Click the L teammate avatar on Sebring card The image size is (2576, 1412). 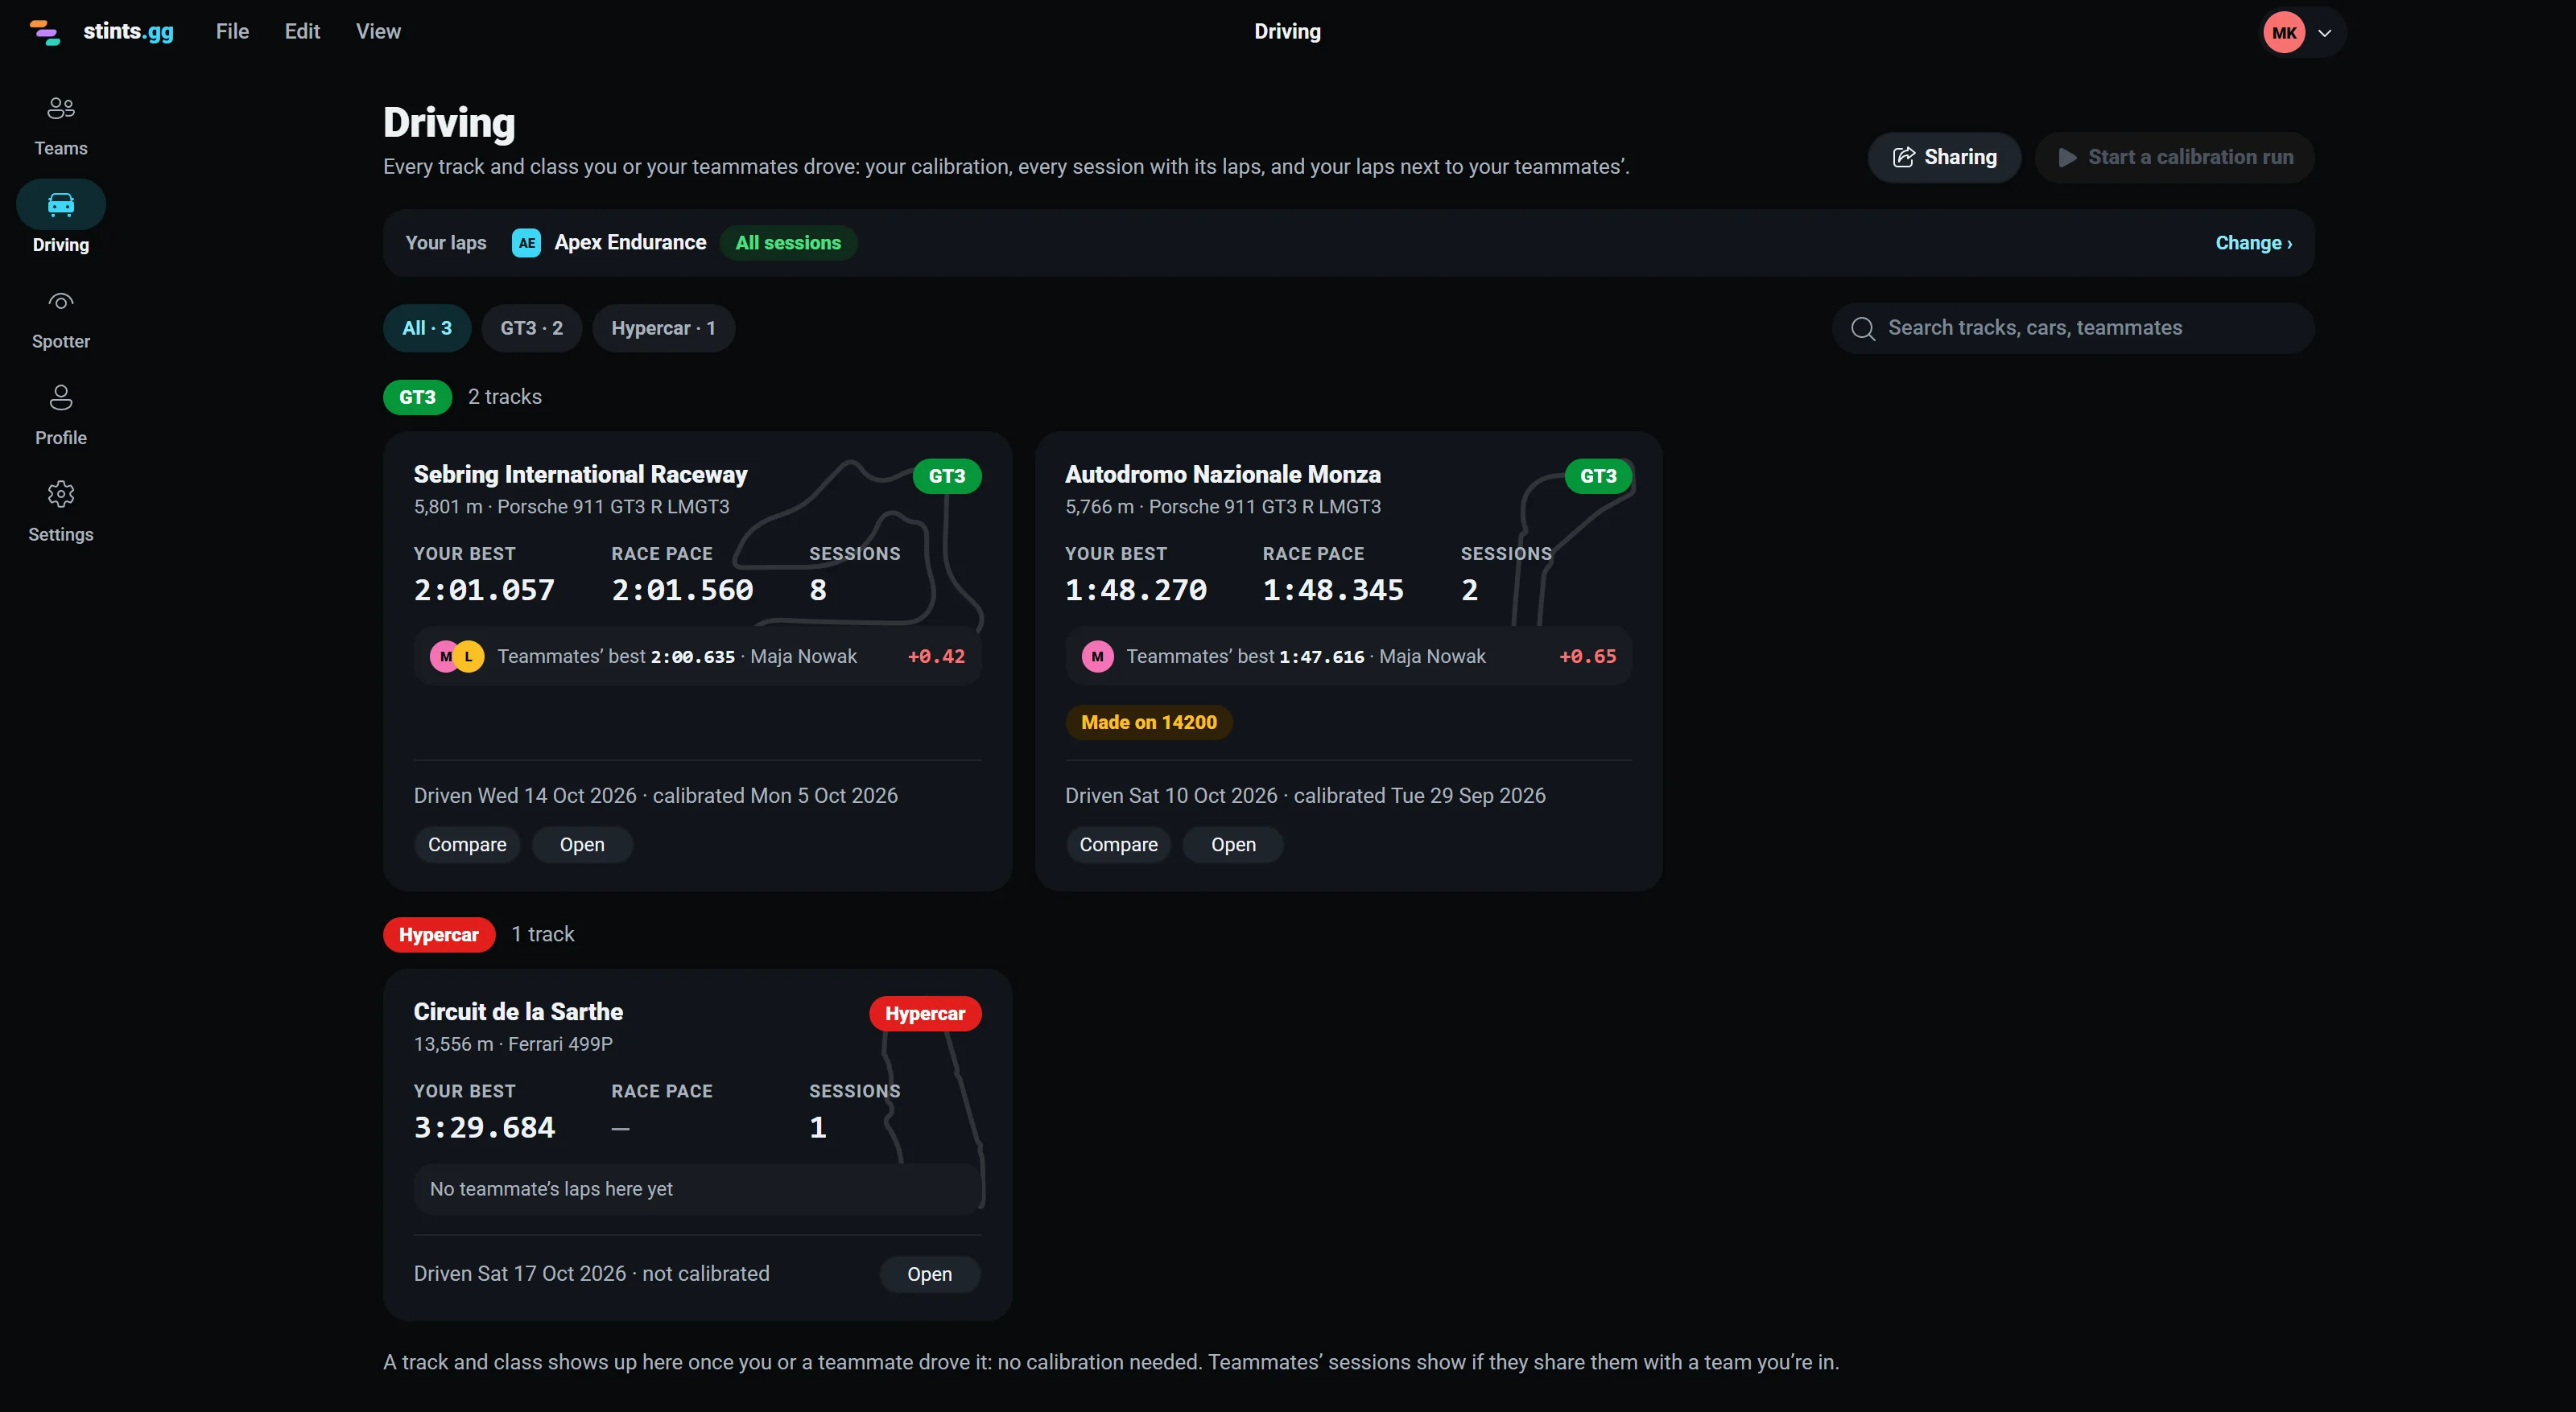click(x=468, y=657)
